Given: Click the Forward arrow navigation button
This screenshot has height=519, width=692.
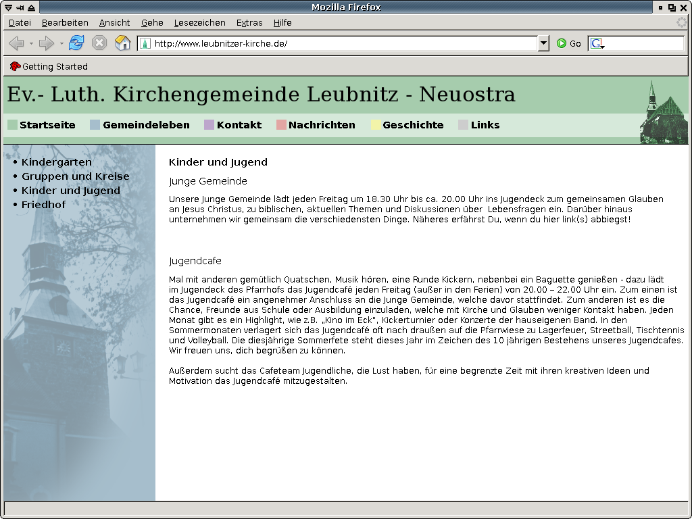Looking at the screenshot, I should point(47,43).
